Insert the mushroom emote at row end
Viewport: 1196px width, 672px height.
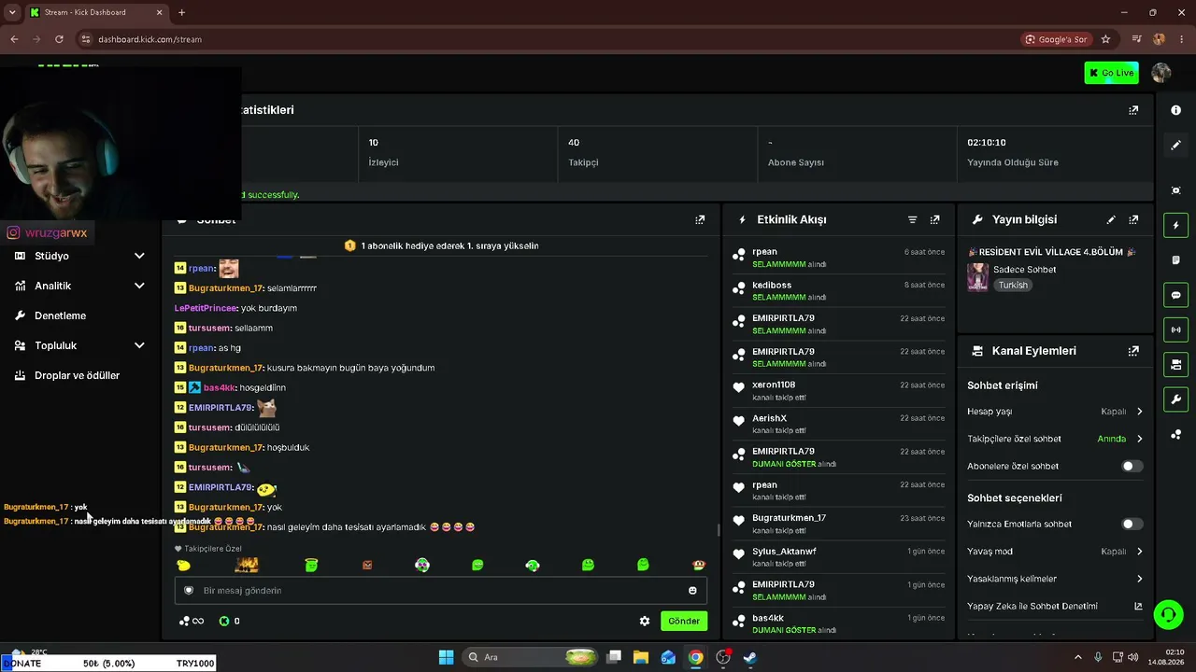[699, 566]
